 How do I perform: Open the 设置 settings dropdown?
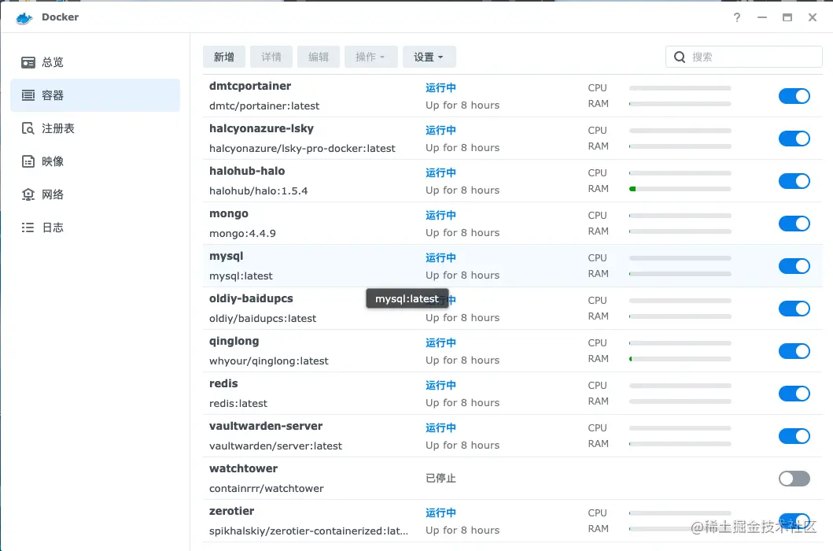pos(429,57)
